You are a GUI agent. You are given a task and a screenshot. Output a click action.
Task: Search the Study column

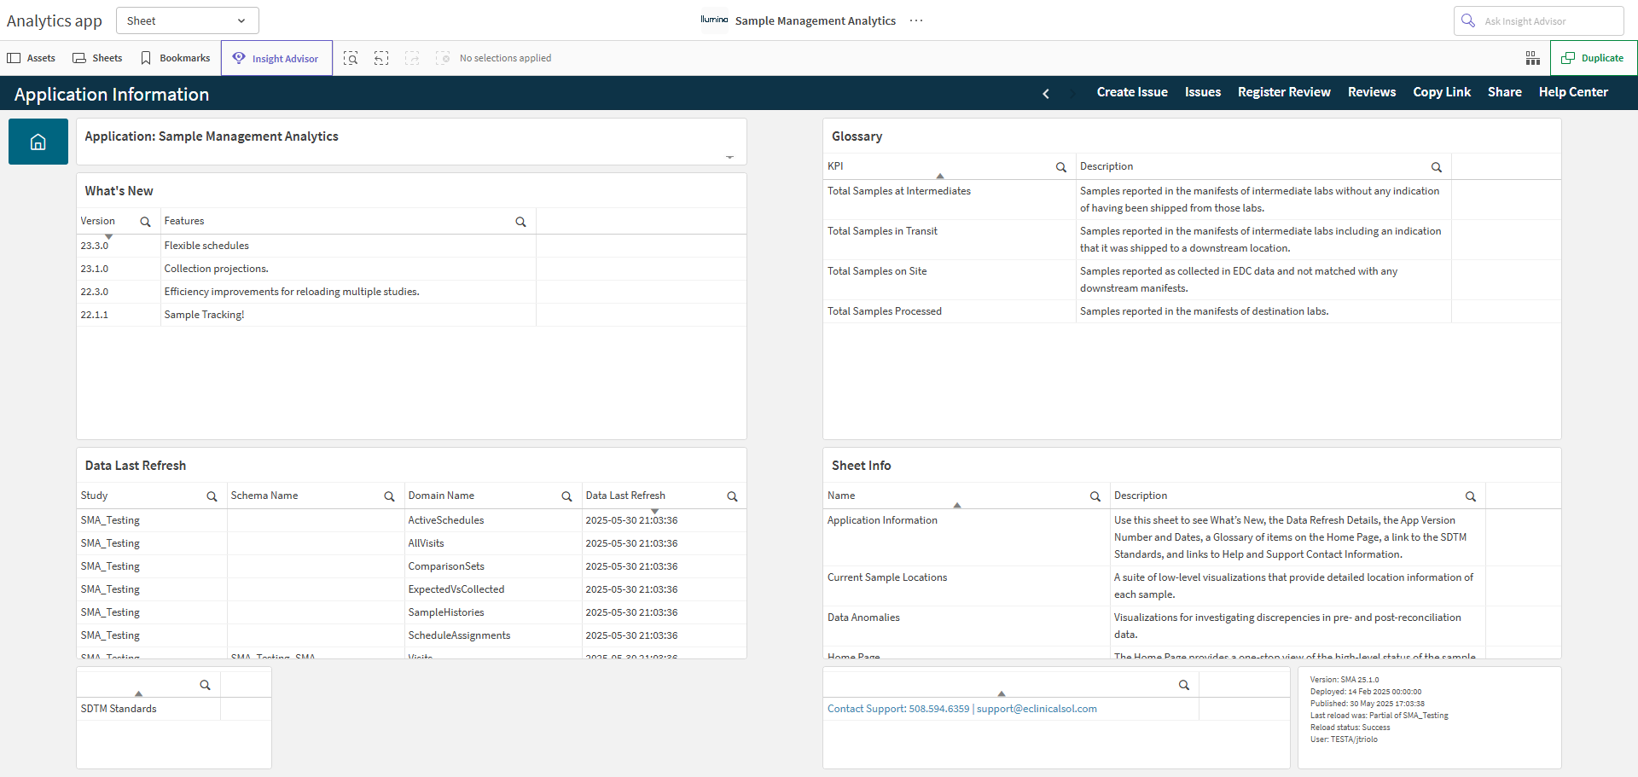point(212,496)
